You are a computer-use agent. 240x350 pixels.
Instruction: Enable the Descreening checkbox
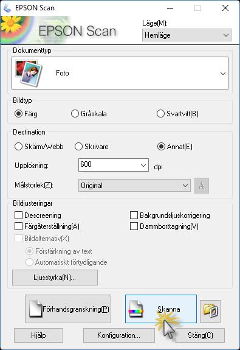tap(18, 215)
